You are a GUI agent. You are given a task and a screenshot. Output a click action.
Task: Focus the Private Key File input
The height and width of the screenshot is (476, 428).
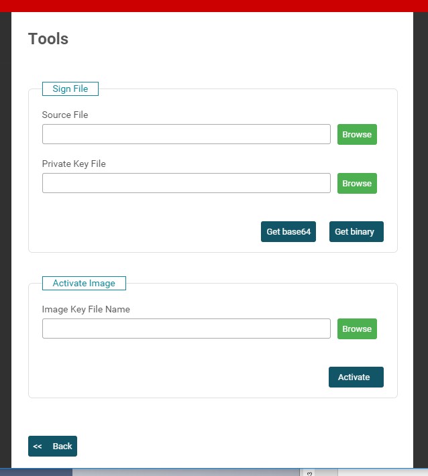click(186, 183)
